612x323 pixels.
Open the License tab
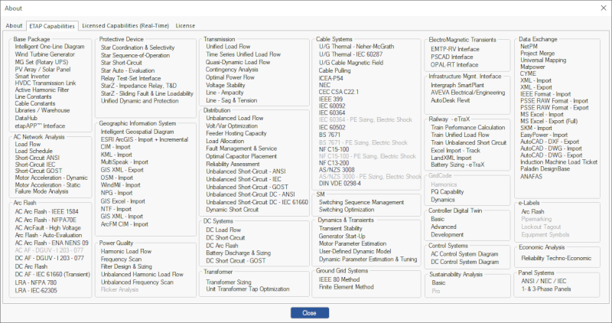click(x=185, y=26)
